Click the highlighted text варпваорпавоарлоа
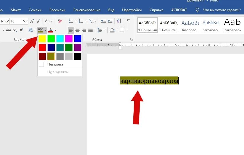 [x=149, y=81]
